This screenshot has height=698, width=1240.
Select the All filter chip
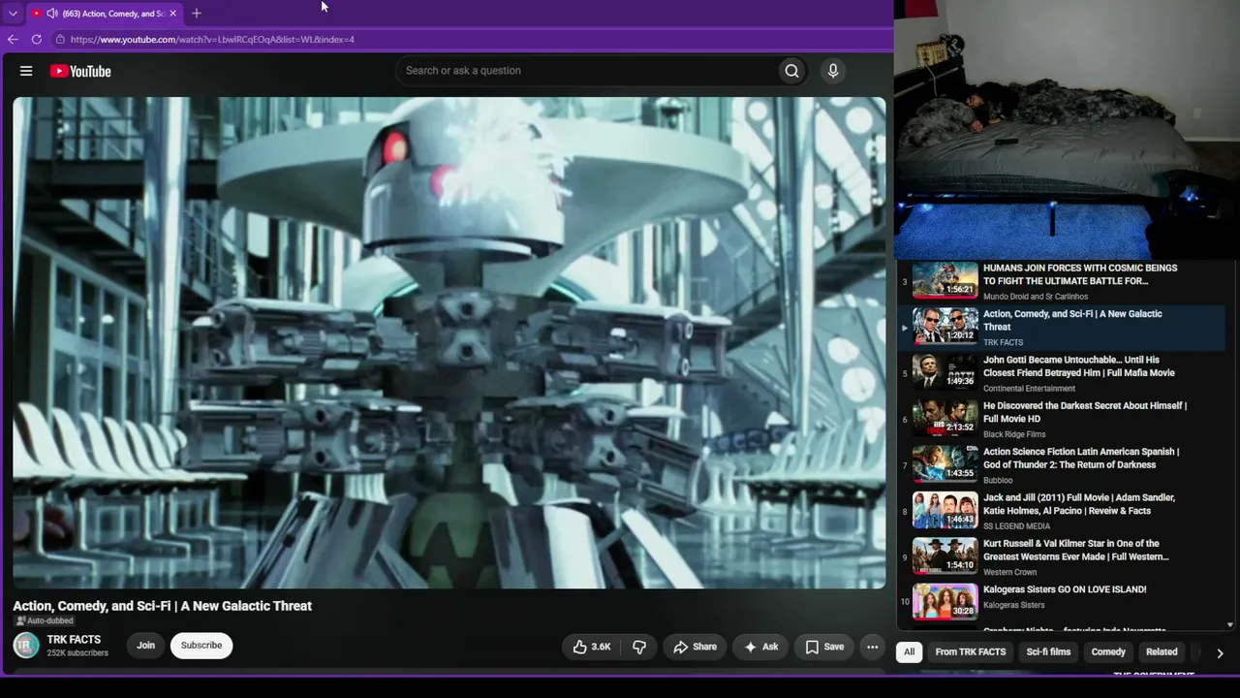point(909,652)
